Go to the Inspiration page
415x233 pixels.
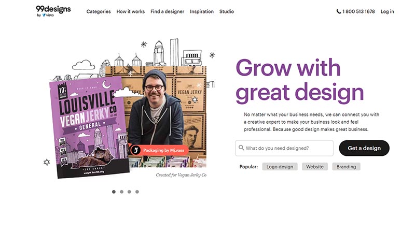click(x=202, y=11)
